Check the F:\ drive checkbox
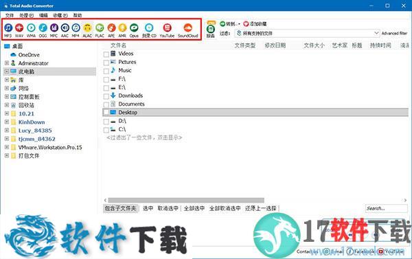This screenshot has height=259, width=412. tap(106, 80)
